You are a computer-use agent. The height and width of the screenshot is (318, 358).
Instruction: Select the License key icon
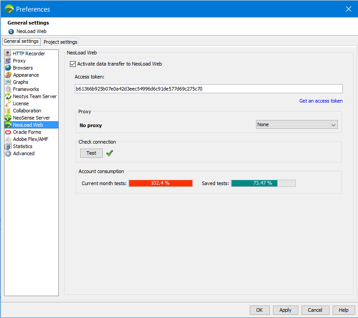[x=8, y=103]
